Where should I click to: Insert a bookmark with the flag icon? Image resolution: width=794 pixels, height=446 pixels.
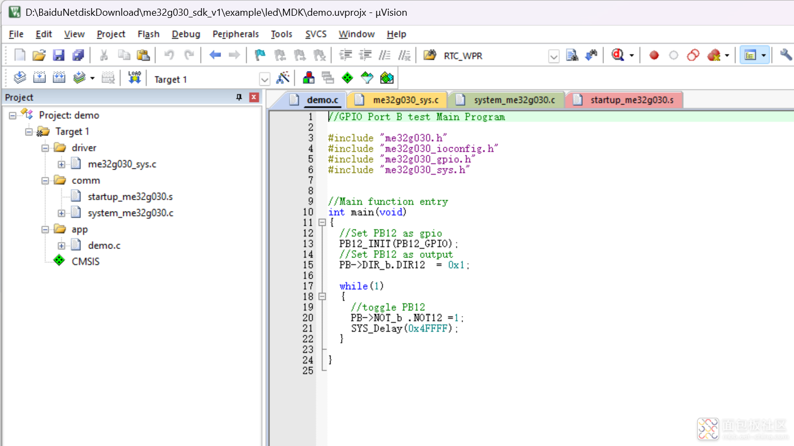point(260,55)
